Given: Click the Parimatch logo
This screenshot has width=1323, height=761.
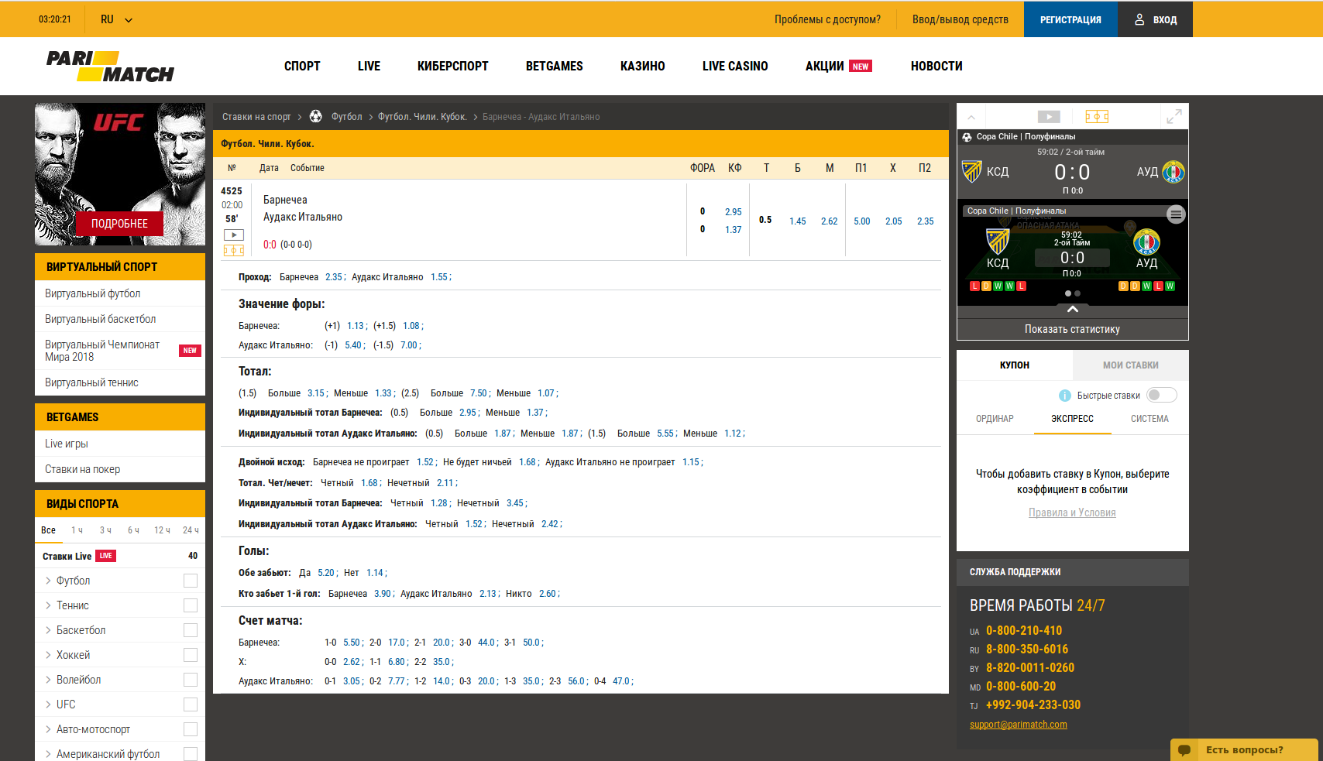Looking at the screenshot, I should (110, 67).
